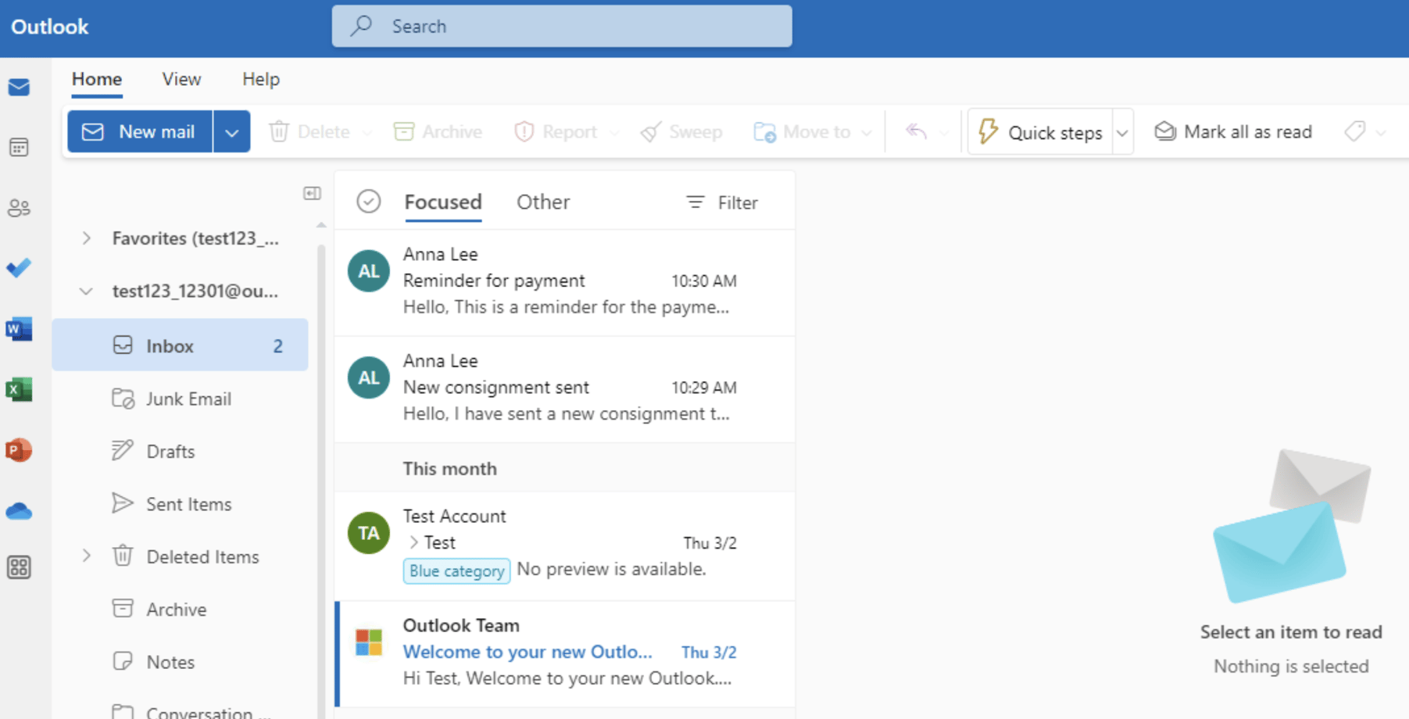Launch Word from the sidebar
The width and height of the screenshot is (1409, 719).
coord(20,328)
